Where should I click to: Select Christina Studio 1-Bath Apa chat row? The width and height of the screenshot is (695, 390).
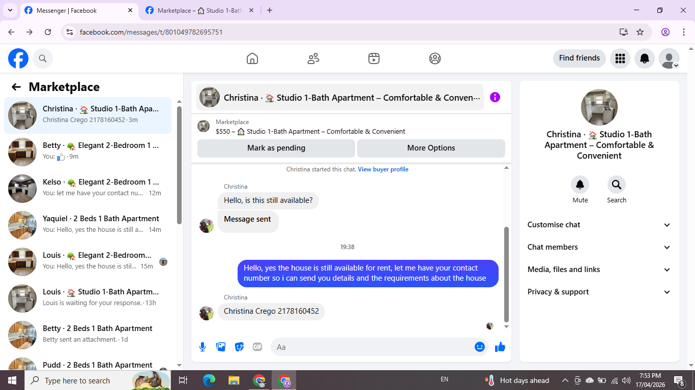(x=88, y=115)
